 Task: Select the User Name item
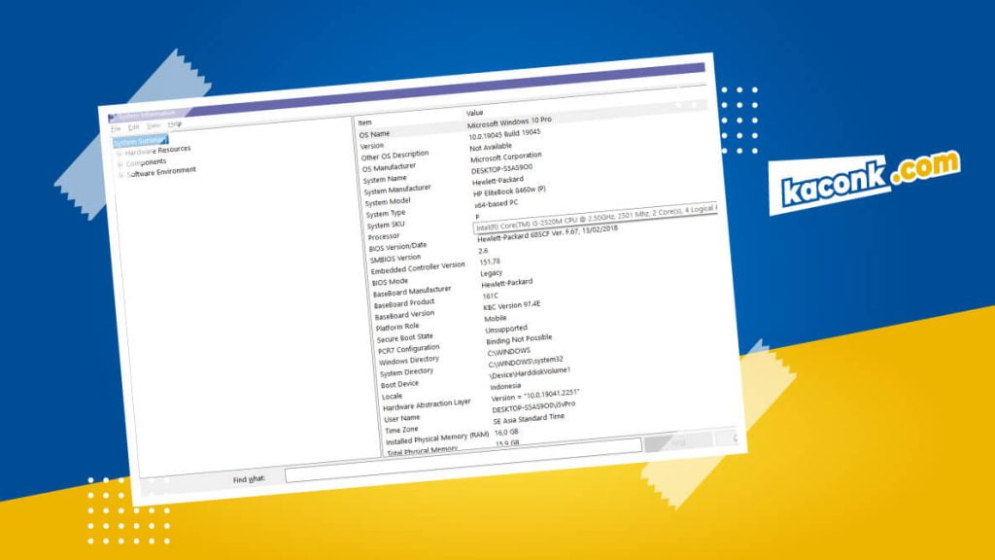[402, 419]
